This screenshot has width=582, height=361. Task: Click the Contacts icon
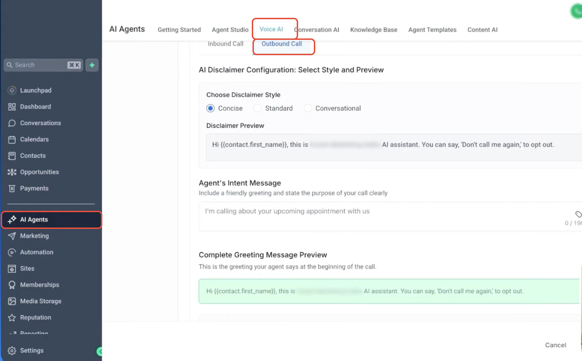[x=12, y=156]
